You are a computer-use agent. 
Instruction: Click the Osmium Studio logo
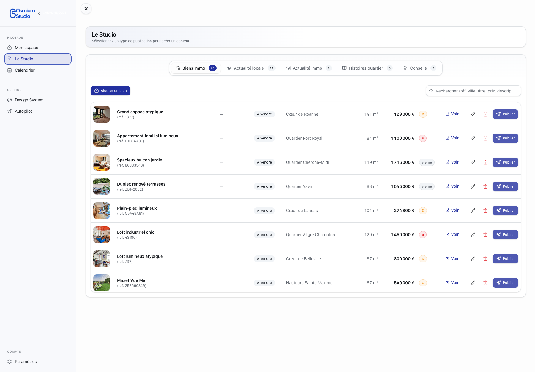[x=22, y=13]
